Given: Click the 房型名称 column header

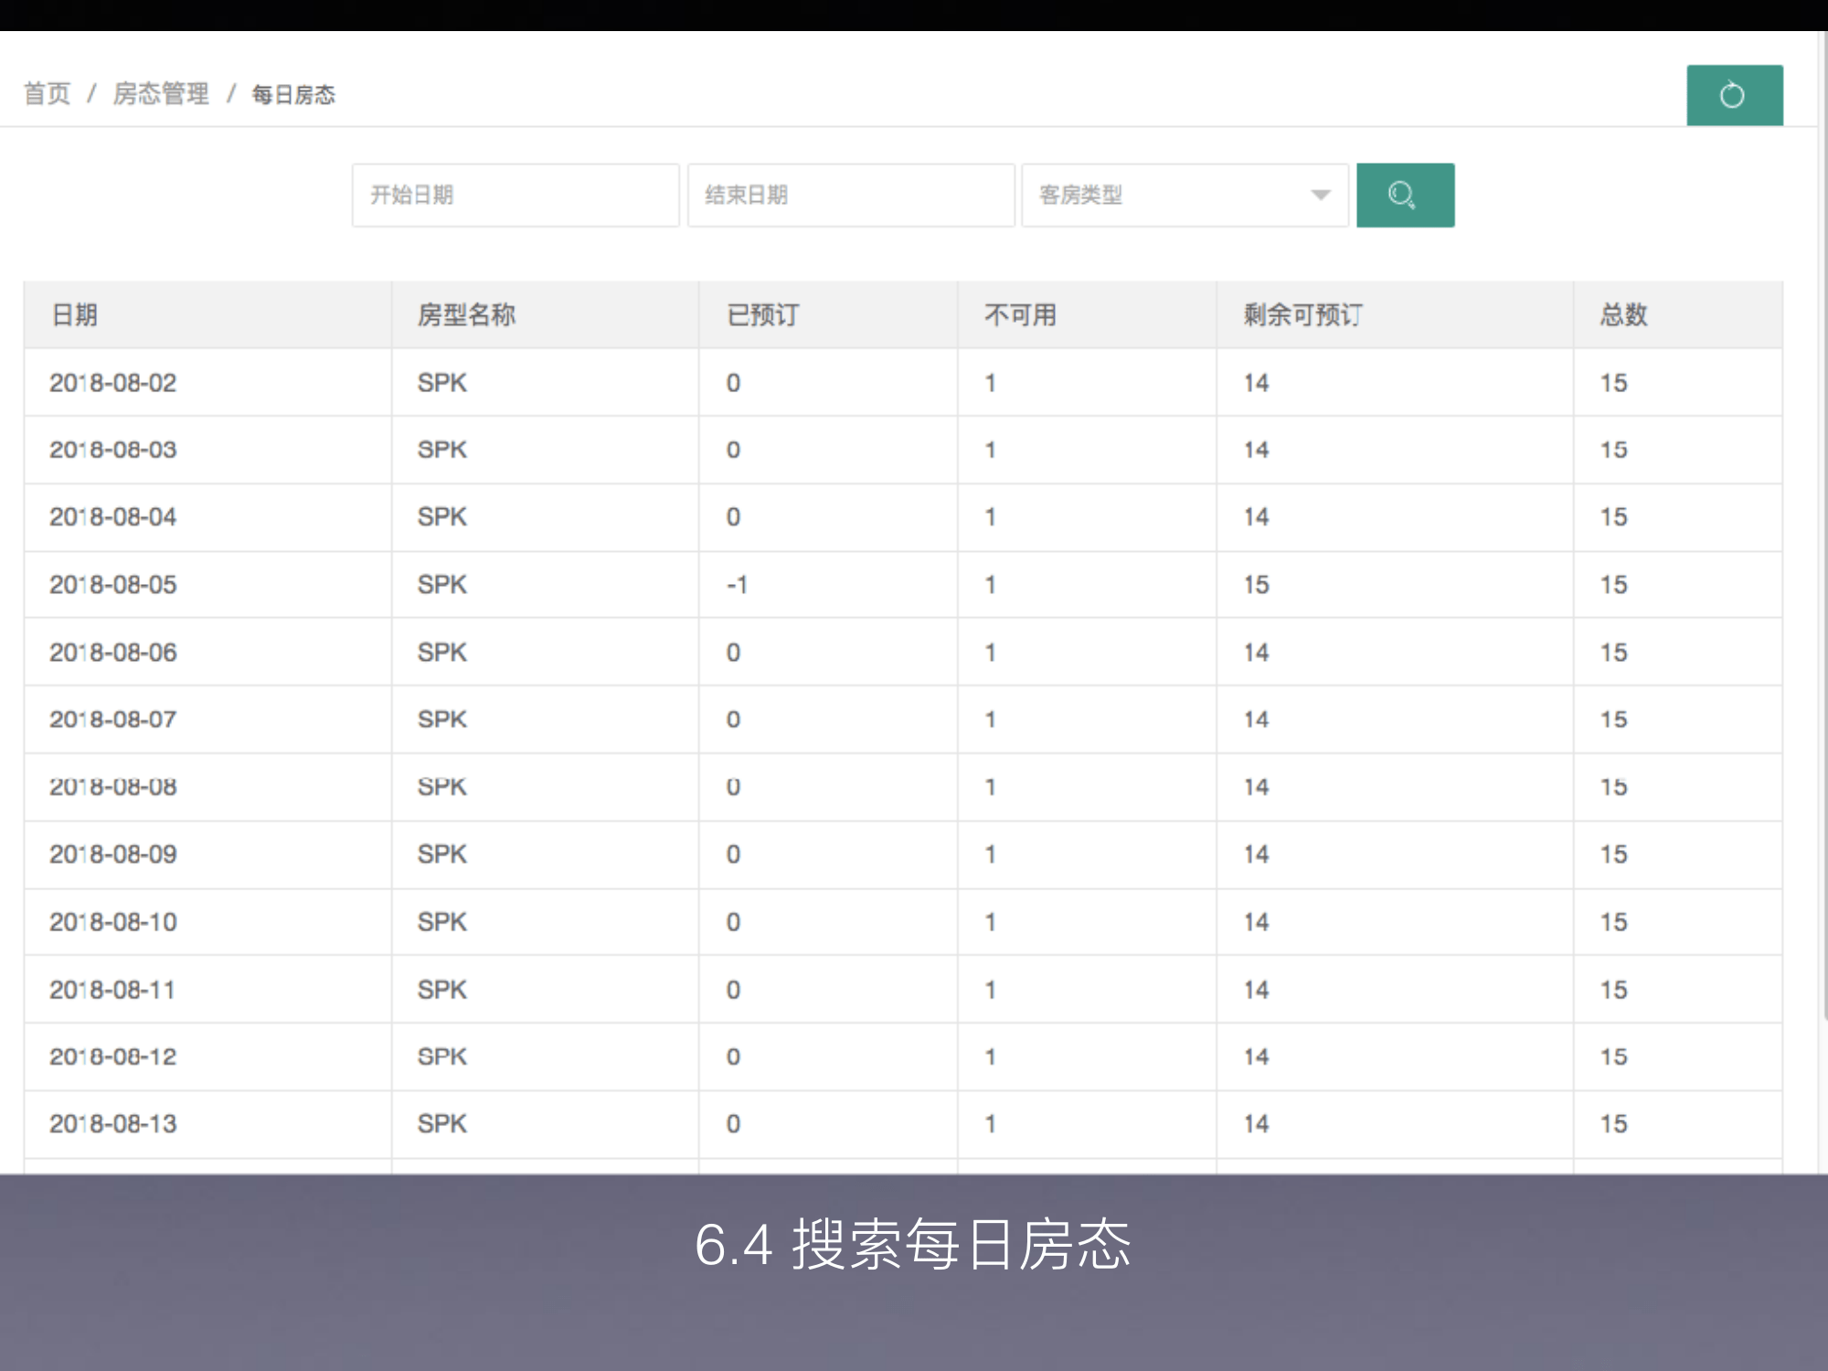Looking at the screenshot, I should tap(466, 314).
